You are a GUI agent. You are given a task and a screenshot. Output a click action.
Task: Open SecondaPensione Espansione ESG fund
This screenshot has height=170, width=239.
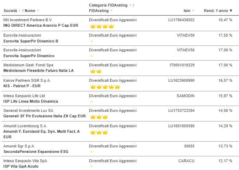(x=36, y=152)
